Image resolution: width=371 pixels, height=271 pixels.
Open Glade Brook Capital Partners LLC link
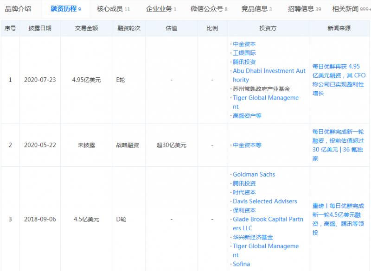[x=269, y=219]
